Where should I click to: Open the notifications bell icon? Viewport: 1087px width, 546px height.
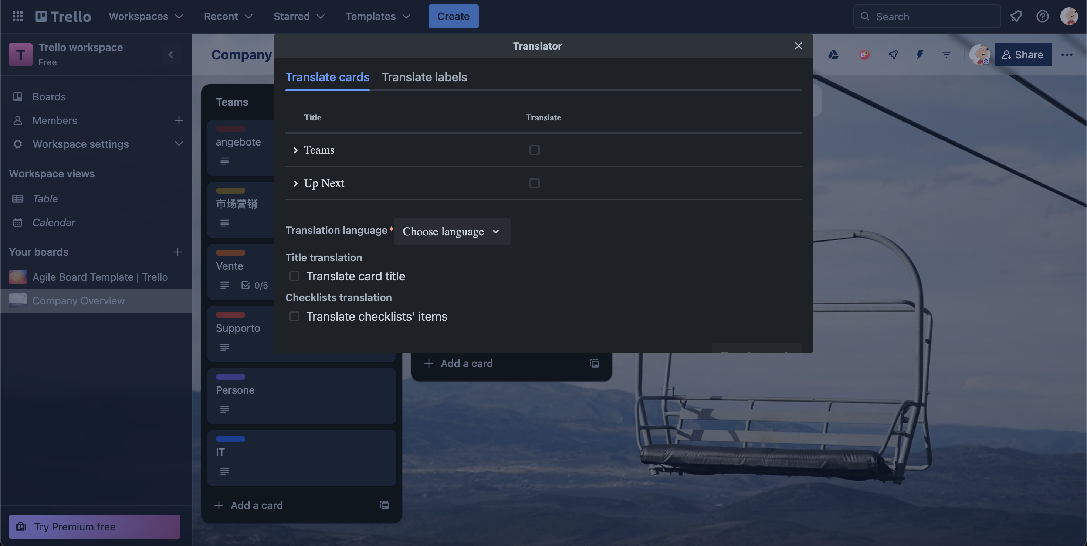point(1016,17)
